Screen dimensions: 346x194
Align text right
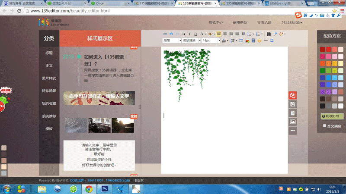coord(231,34)
